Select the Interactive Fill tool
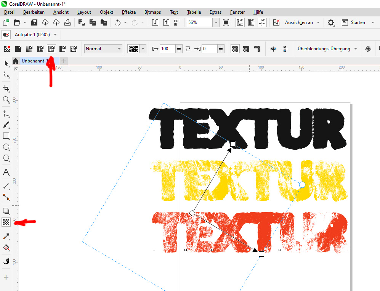This screenshot has width=380, height=291. coord(6,247)
